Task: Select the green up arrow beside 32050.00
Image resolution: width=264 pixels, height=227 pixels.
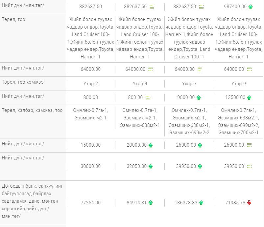Action: click(151, 166)
